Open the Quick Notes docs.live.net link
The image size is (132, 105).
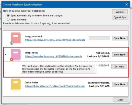point(55,86)
